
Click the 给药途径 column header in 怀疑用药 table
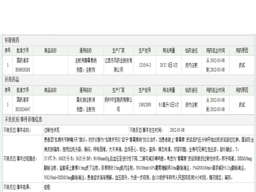click(x=192, y=51)
